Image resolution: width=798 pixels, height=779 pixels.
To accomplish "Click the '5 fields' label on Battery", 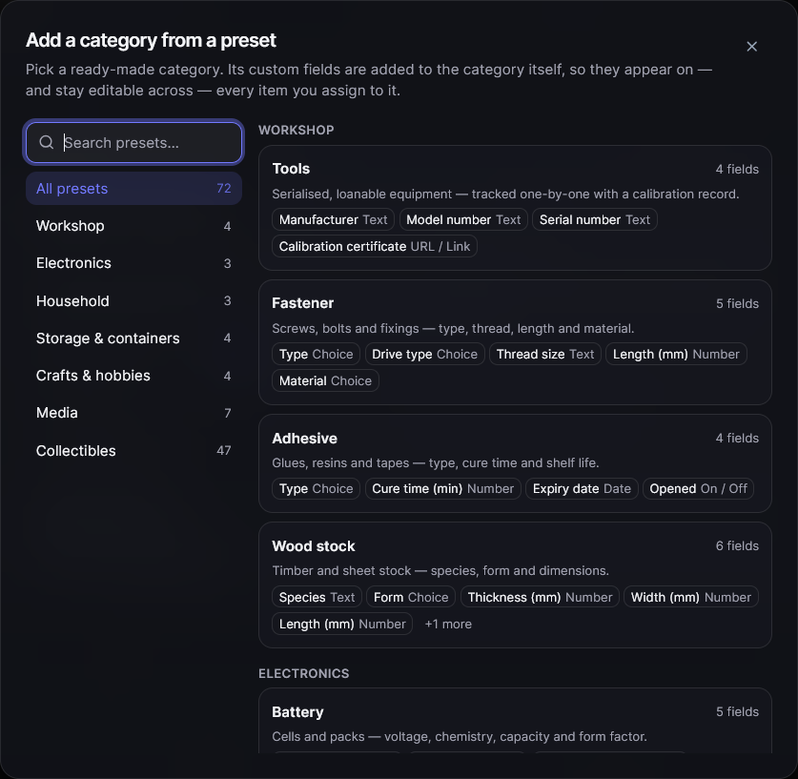I will click(x=737, y=712).
